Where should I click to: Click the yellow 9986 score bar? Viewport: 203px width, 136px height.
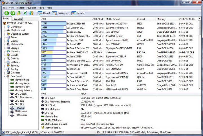54,52
